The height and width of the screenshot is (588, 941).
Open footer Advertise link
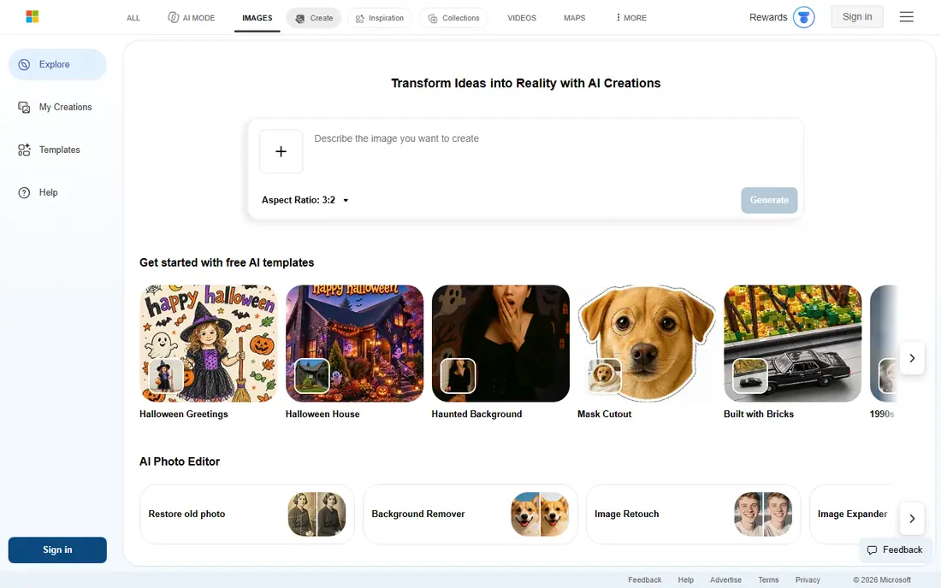(x=725, y=579)
